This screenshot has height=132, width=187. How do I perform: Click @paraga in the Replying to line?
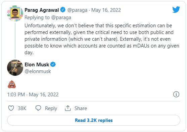(61, 18)
